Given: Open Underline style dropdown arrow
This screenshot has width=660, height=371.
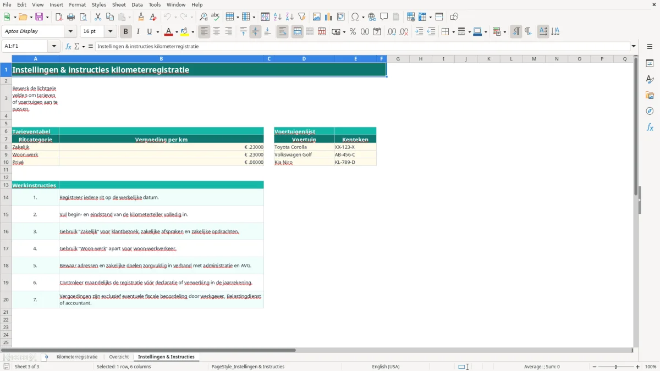Looking at the screenshot, I should (157, 32).
